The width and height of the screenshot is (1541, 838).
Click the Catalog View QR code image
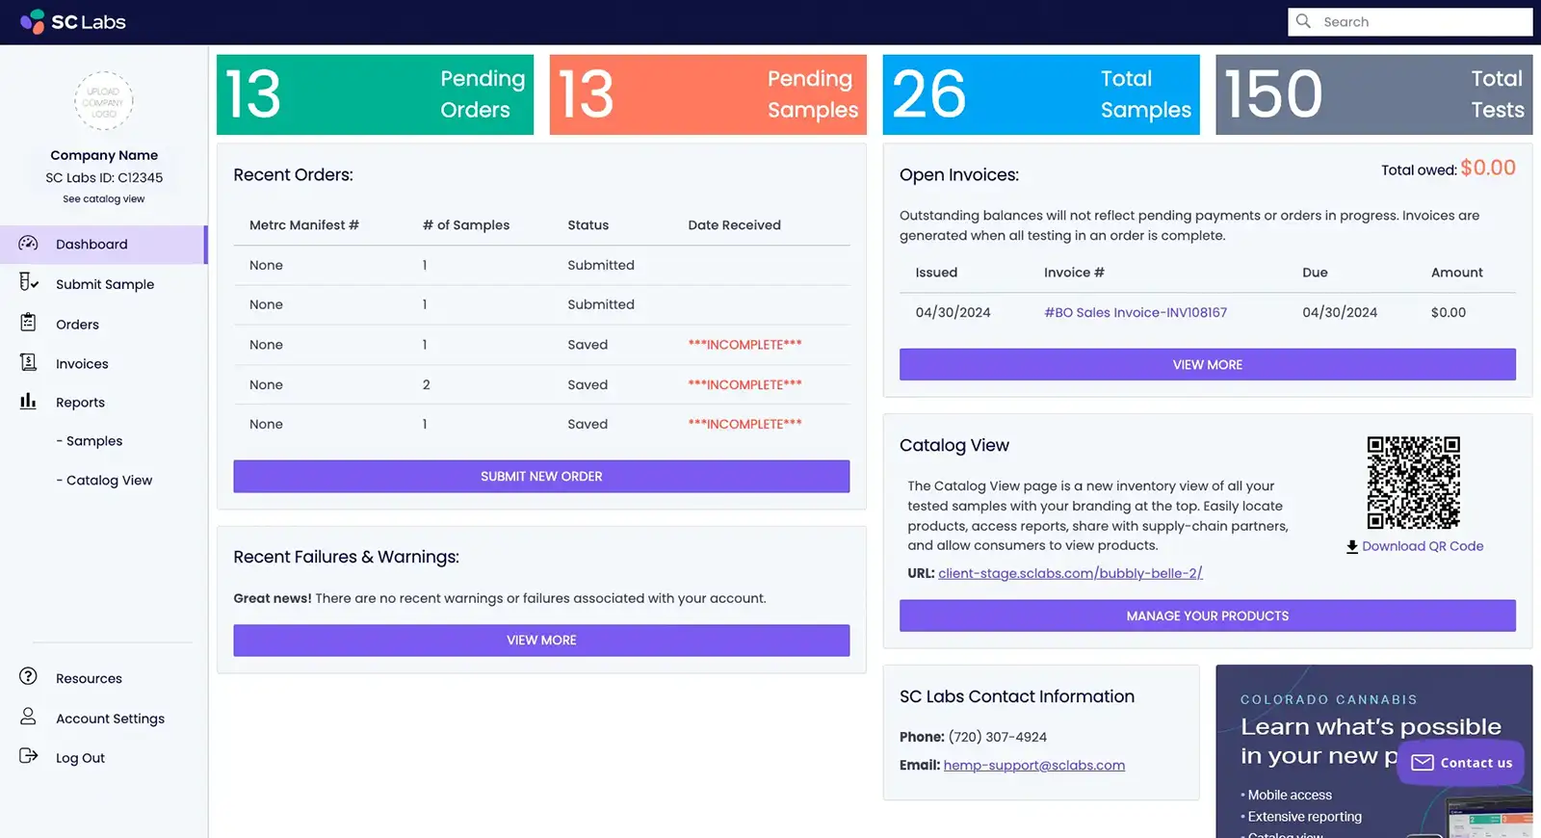[x=1414, y=483]
